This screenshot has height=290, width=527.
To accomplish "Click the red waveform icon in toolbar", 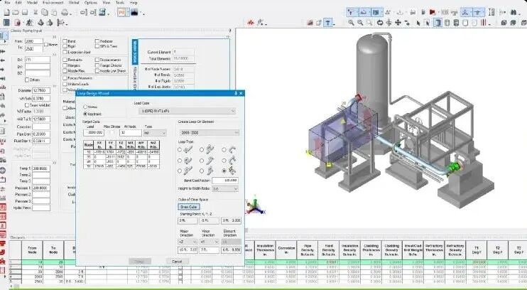I will pyautogui.click(x=251, y=23).
